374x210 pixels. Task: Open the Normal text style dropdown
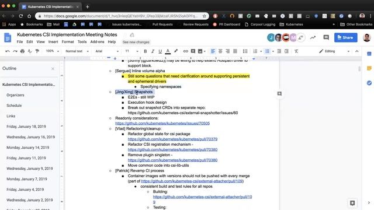(77, 51)
